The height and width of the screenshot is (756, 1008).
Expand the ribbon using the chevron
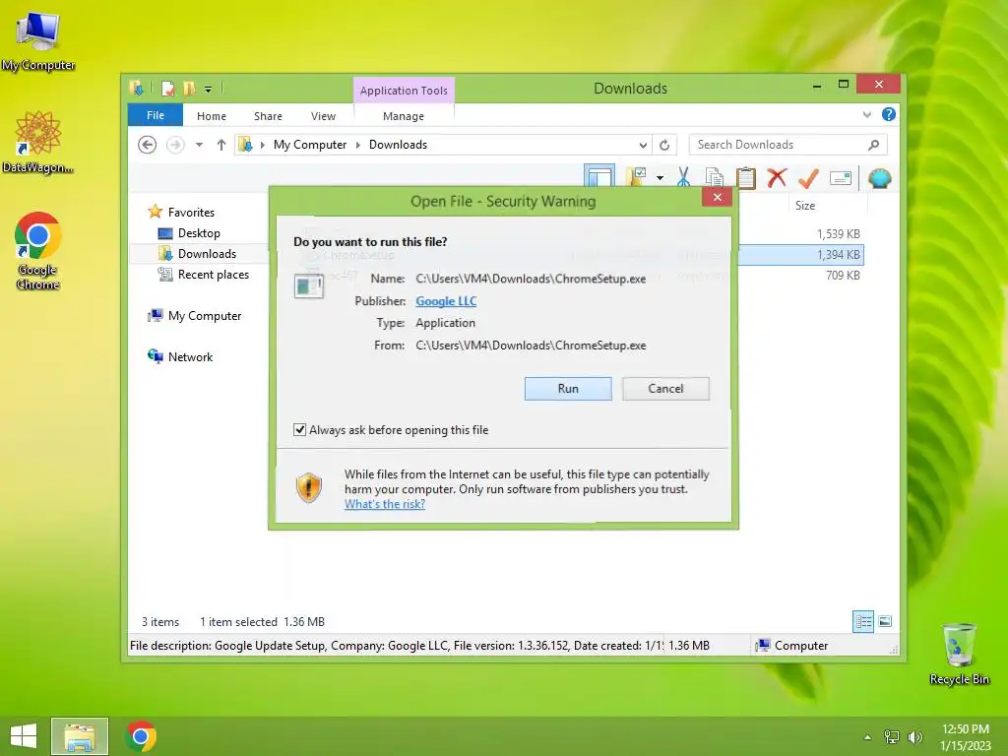click(867, 114)
